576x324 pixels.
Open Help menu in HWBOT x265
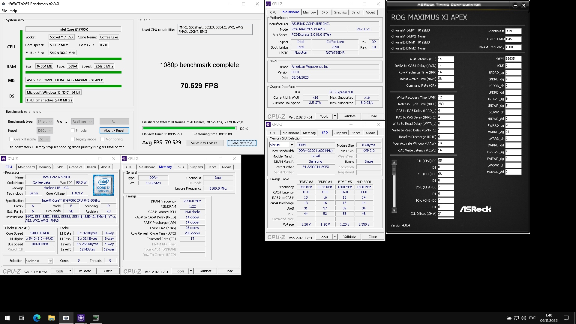point(13,11)
